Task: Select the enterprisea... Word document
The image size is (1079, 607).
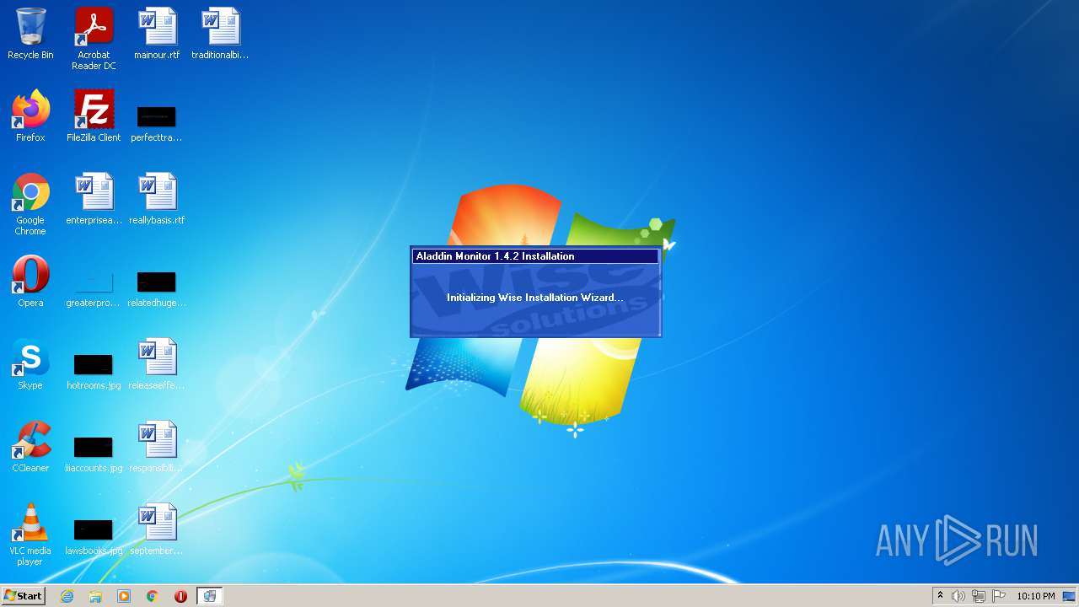Action: point(94,199)
